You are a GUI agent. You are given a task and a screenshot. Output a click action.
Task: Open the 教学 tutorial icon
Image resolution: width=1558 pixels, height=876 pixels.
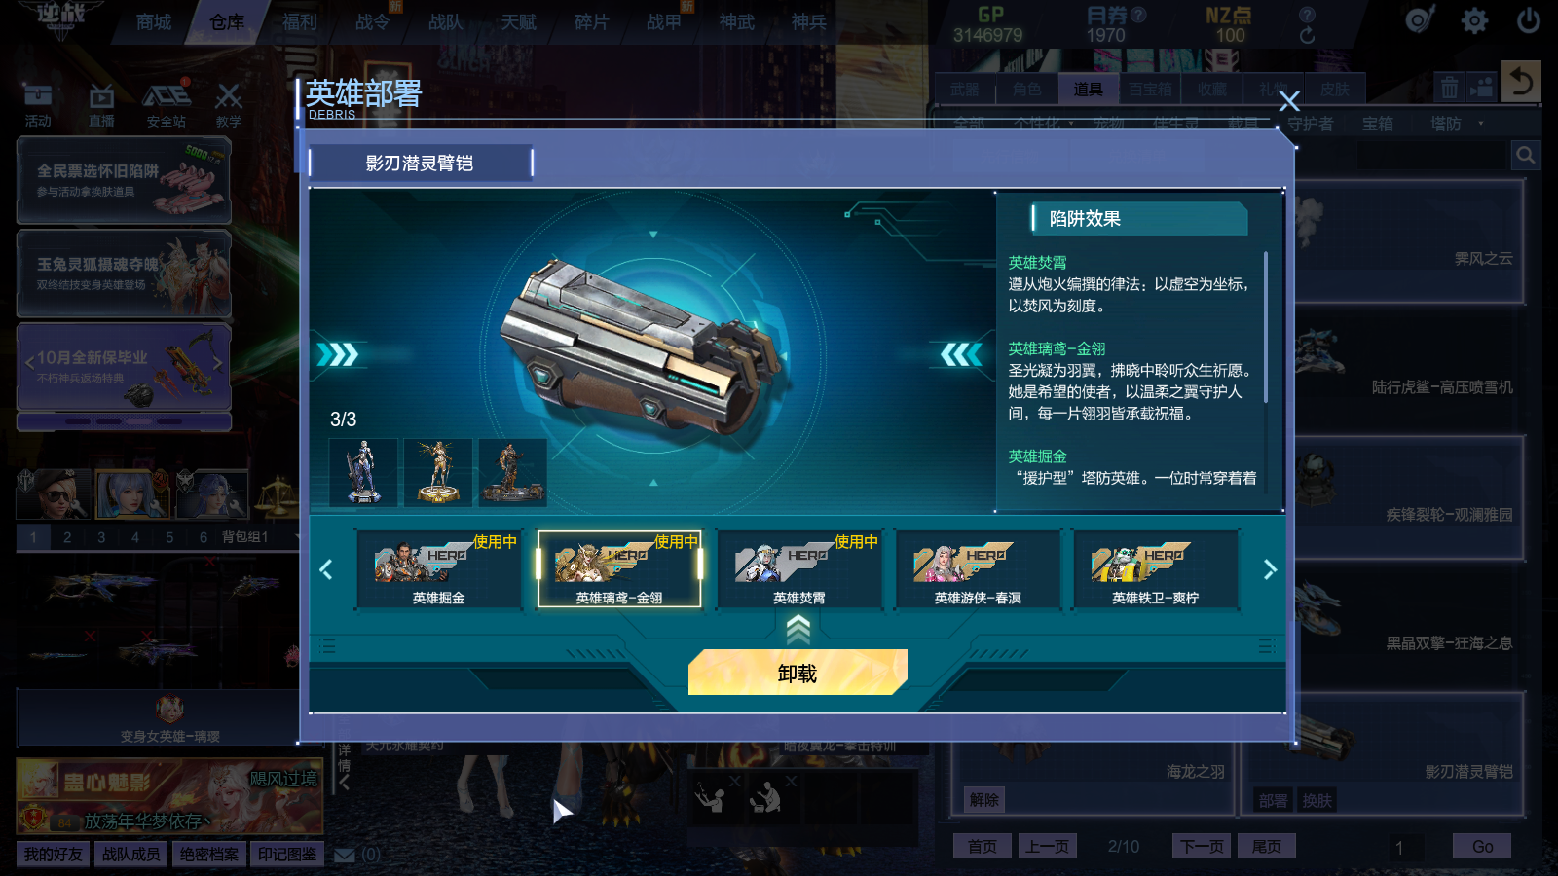pyautogui.click(x=229, y=105)
